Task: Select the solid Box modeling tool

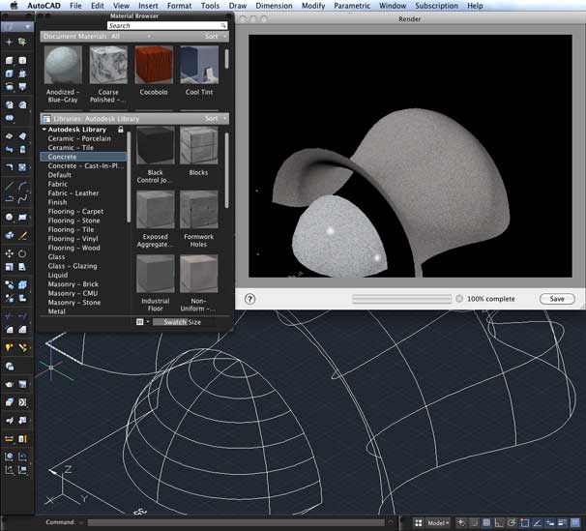Action: (10, 61)
